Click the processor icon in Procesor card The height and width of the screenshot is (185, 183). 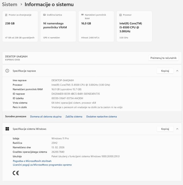[x=120, y=15]
